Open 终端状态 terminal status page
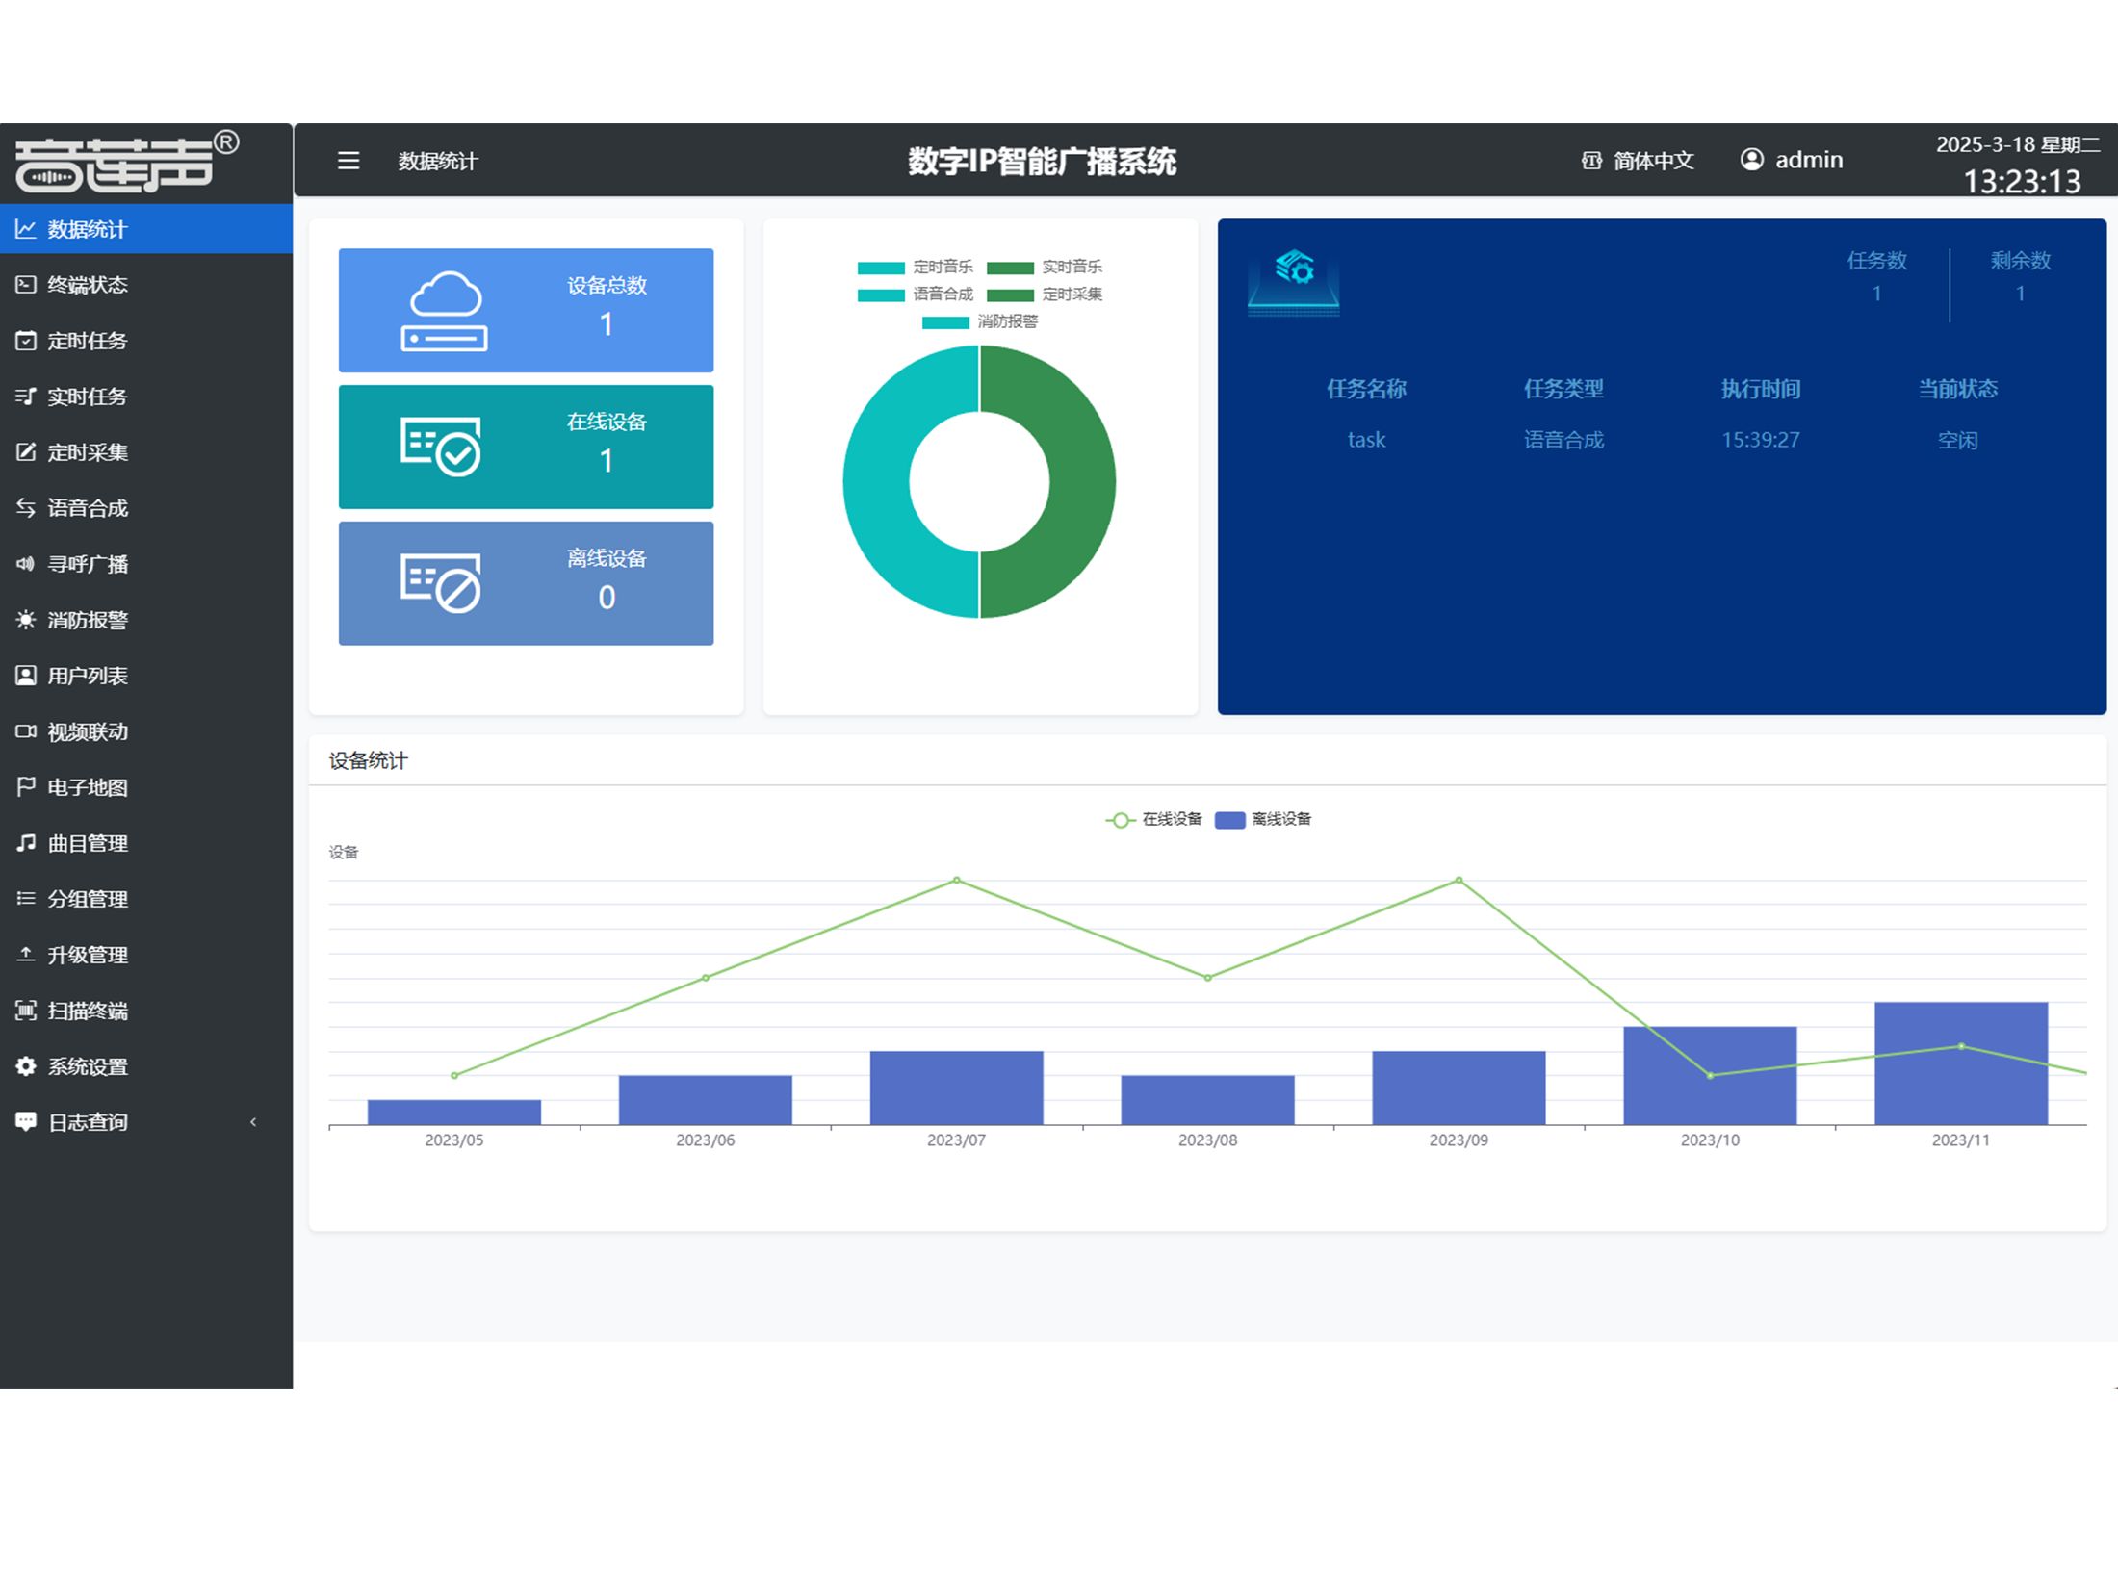The height and width of the screenshot is (1588, 2118). (87, 285)
